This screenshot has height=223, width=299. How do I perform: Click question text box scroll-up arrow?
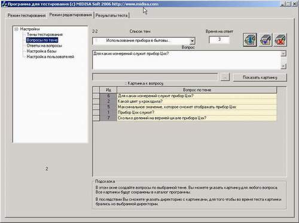click(x=283, y=53)
